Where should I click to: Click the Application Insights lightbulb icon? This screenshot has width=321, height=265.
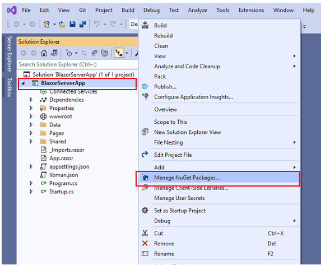[145, 96]
